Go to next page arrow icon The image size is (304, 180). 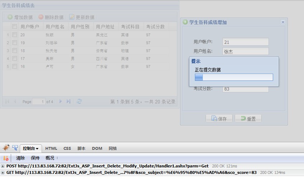click(x=61, y=101)
